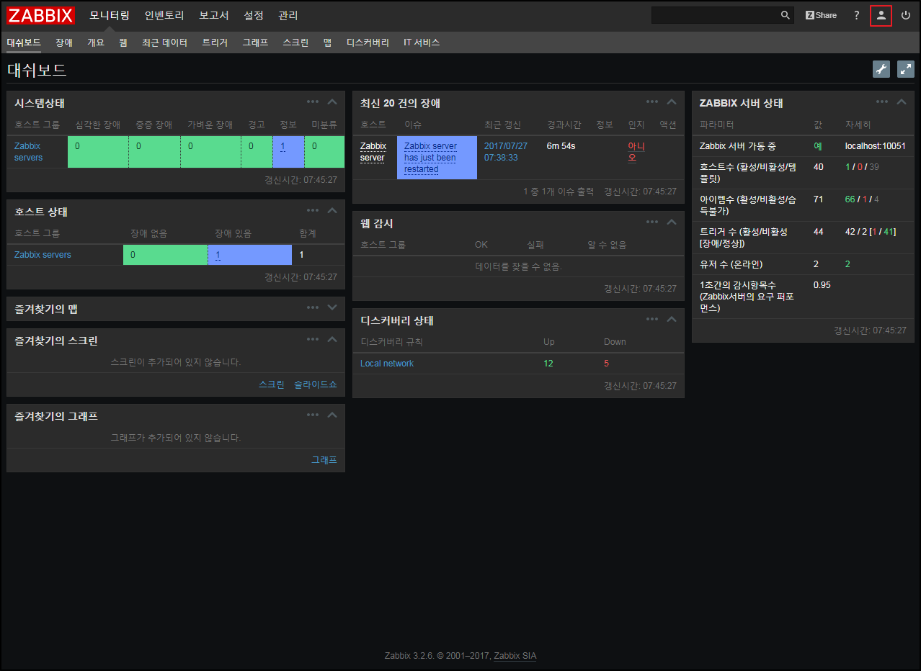Click the ZABBIX logo

41,15
